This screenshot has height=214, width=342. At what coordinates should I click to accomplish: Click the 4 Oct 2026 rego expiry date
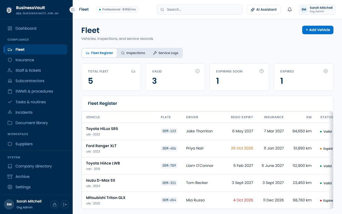[x=243, y=200]
